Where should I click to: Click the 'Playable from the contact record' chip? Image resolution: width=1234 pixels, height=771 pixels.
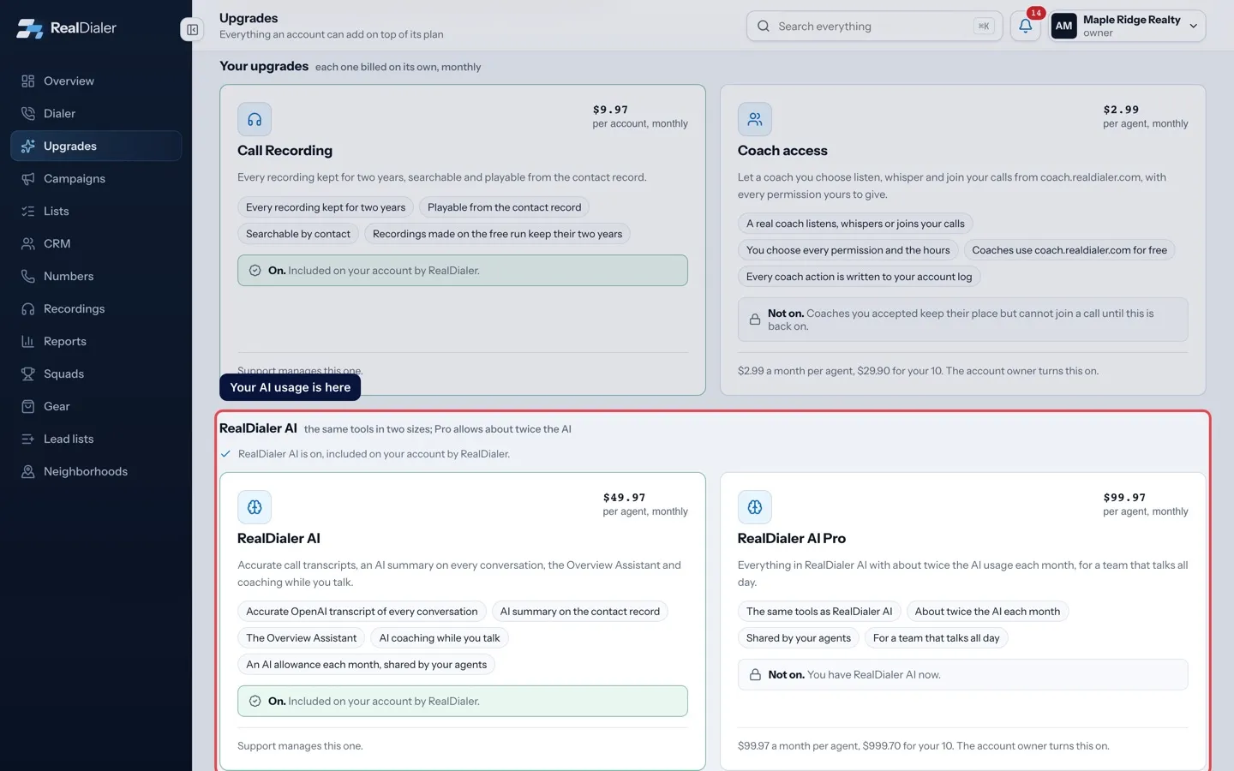click(x=504, y=207)
